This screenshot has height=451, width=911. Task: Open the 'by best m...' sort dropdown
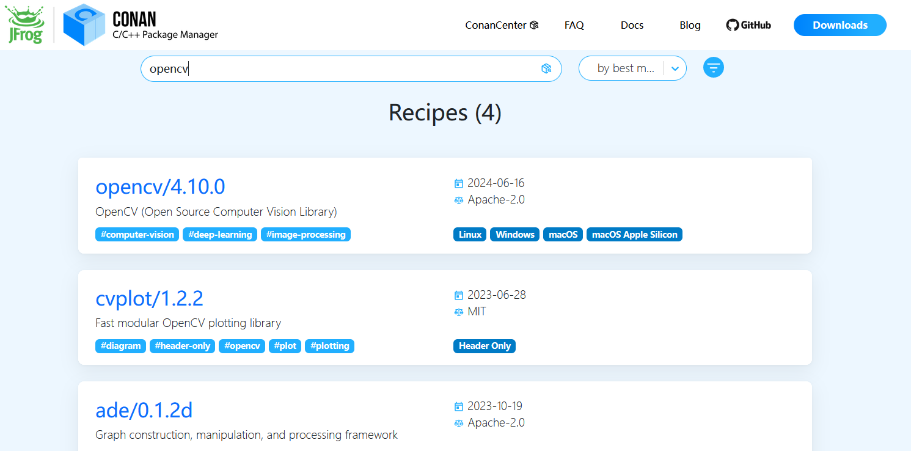(632, 68)
